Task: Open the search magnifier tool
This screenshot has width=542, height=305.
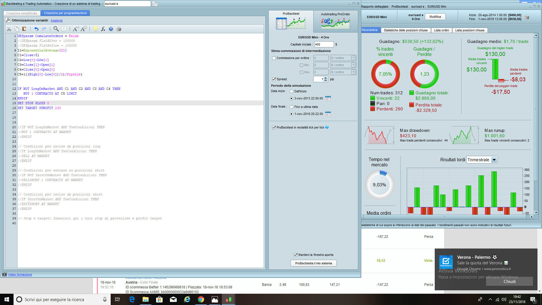Action: 56,29
